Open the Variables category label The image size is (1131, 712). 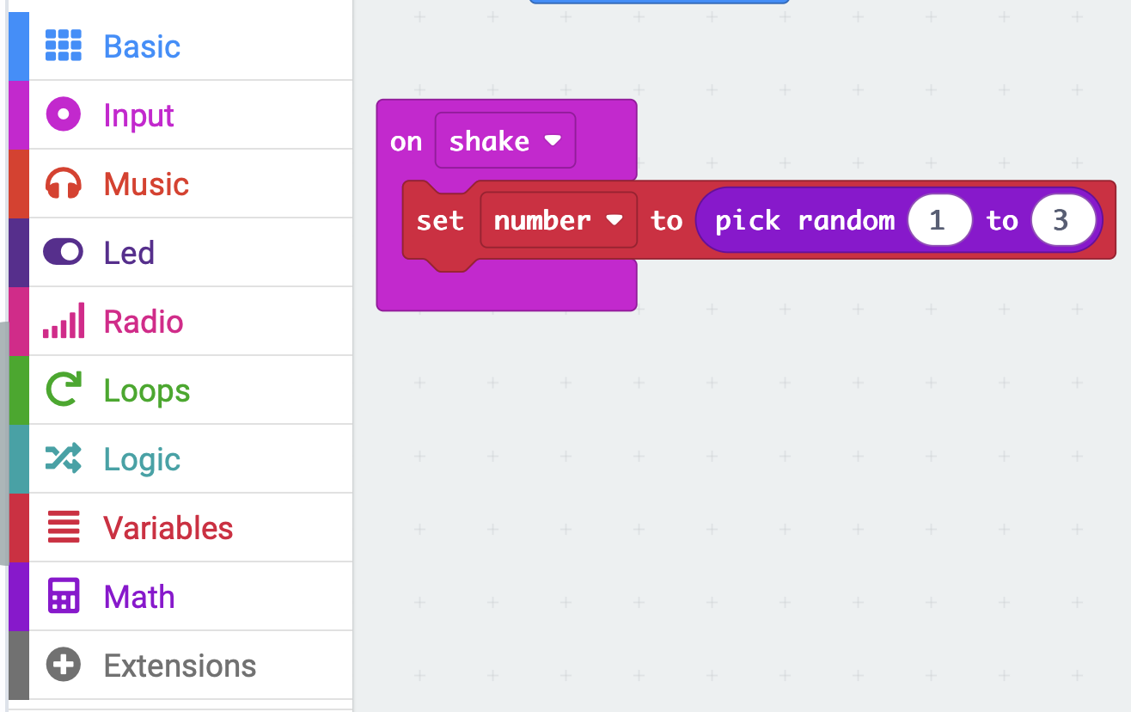point(168,528)
